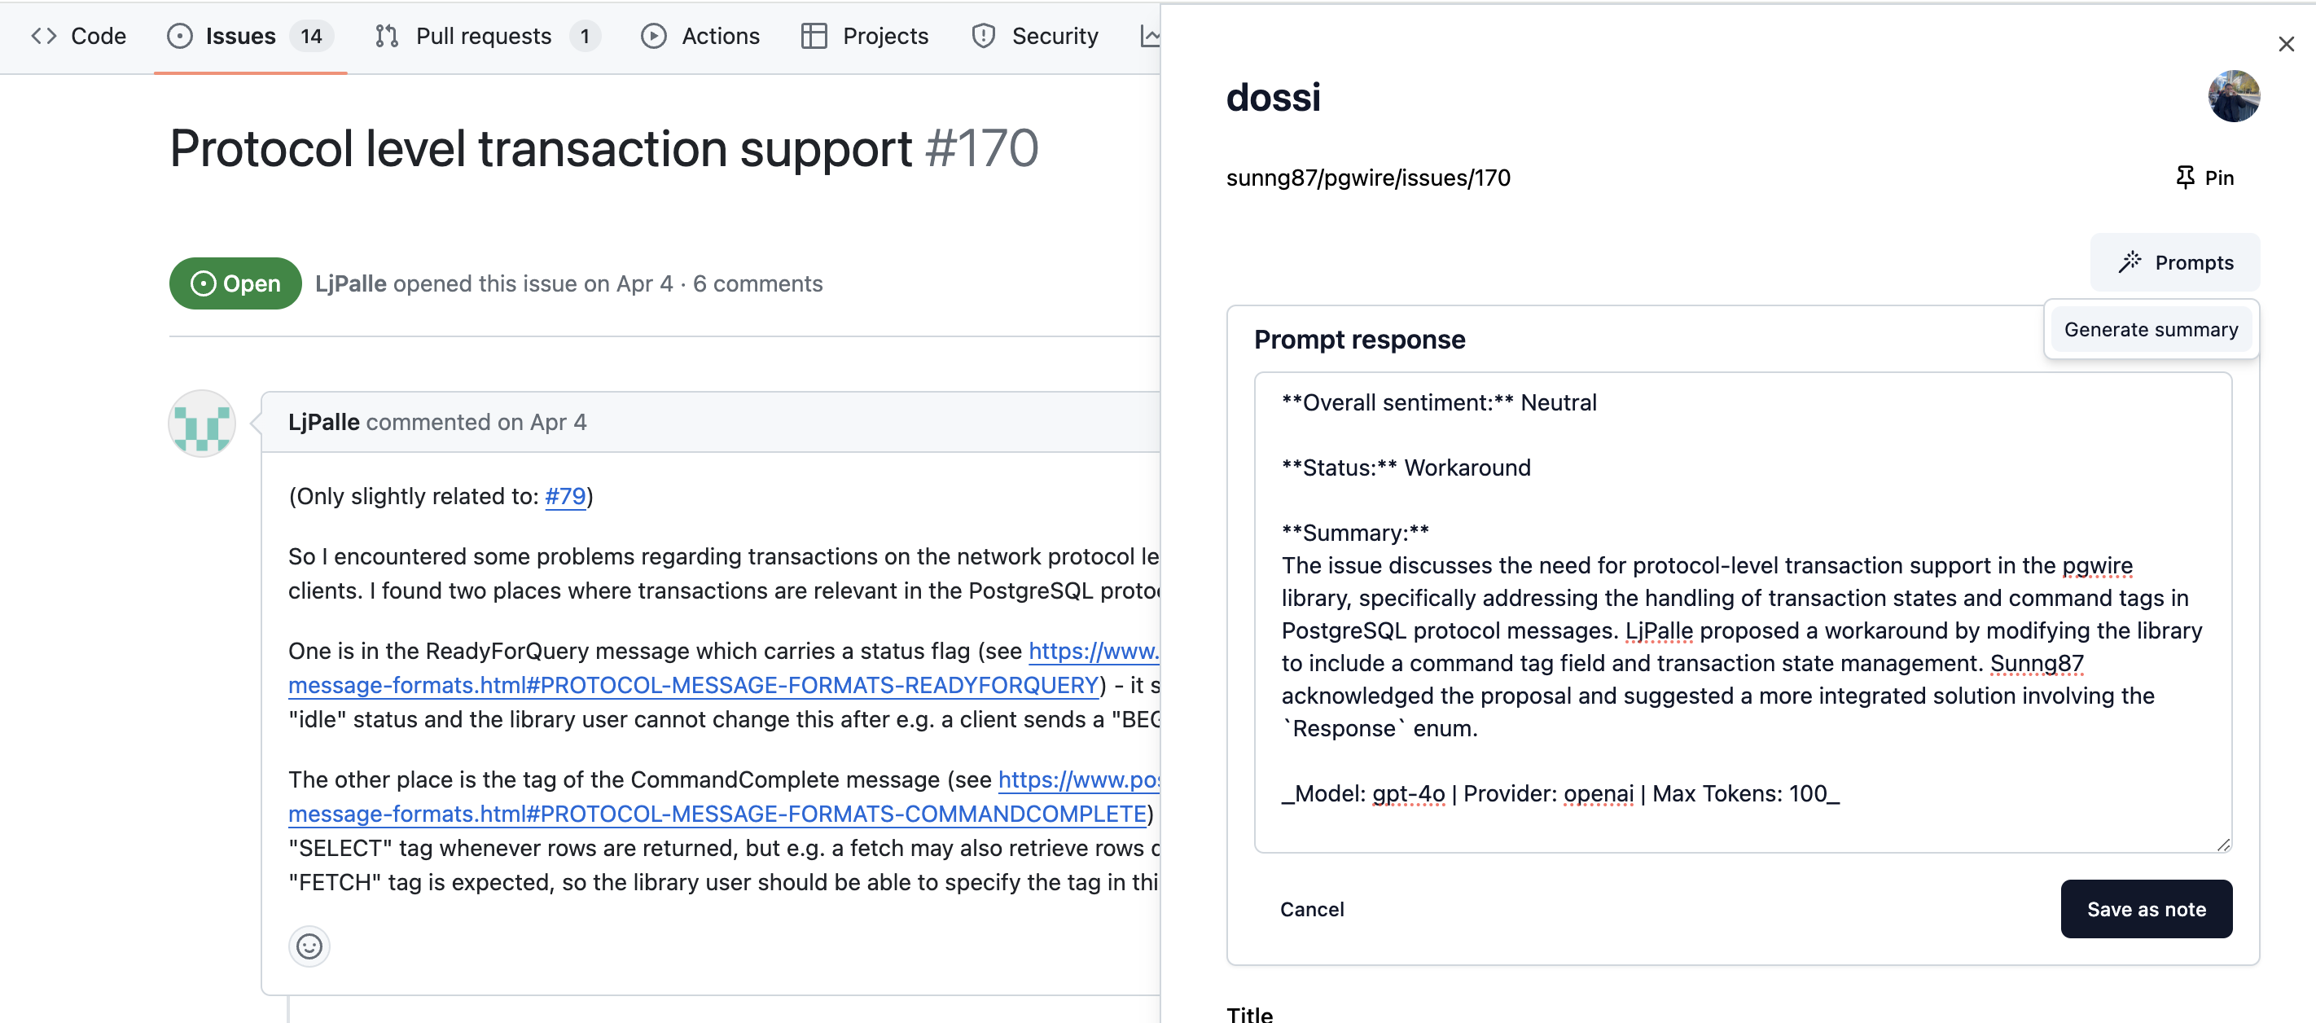Click LjPalle's avatar image
The image size is (2316, 1023).
pos(202,424)
